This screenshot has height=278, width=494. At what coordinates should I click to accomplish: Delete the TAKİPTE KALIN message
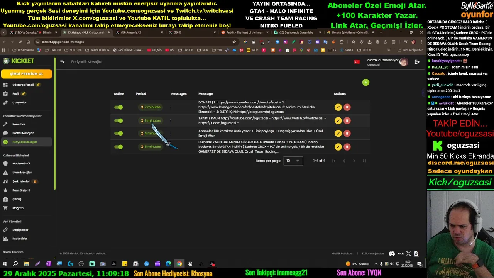pyautogui.click(x=347, y=121)
